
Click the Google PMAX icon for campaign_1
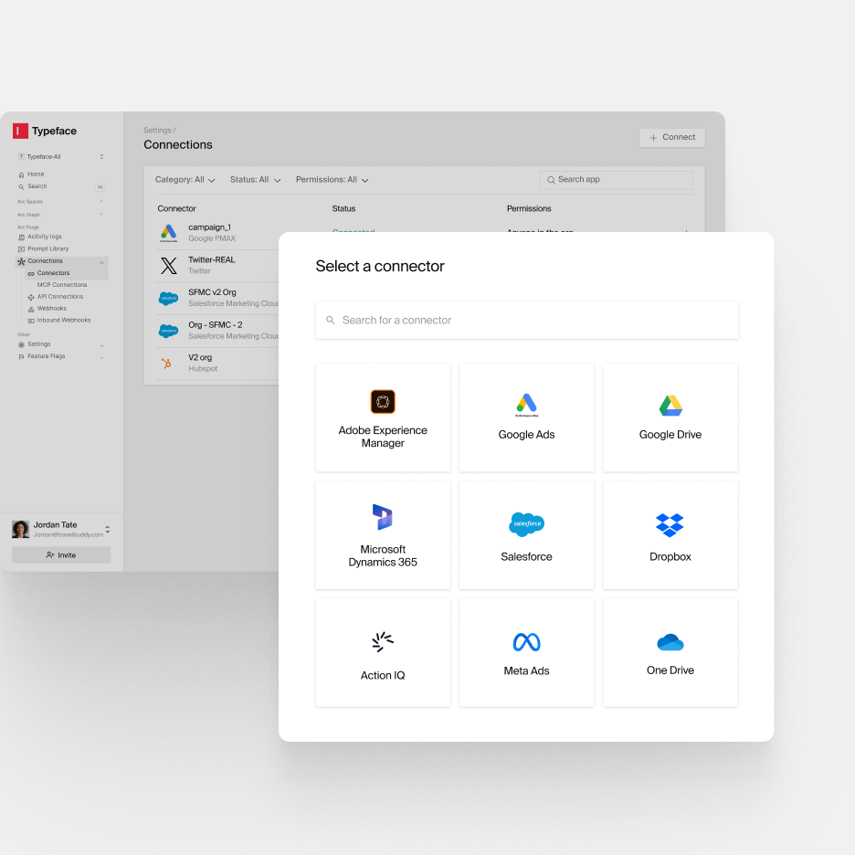click(168, 233)
